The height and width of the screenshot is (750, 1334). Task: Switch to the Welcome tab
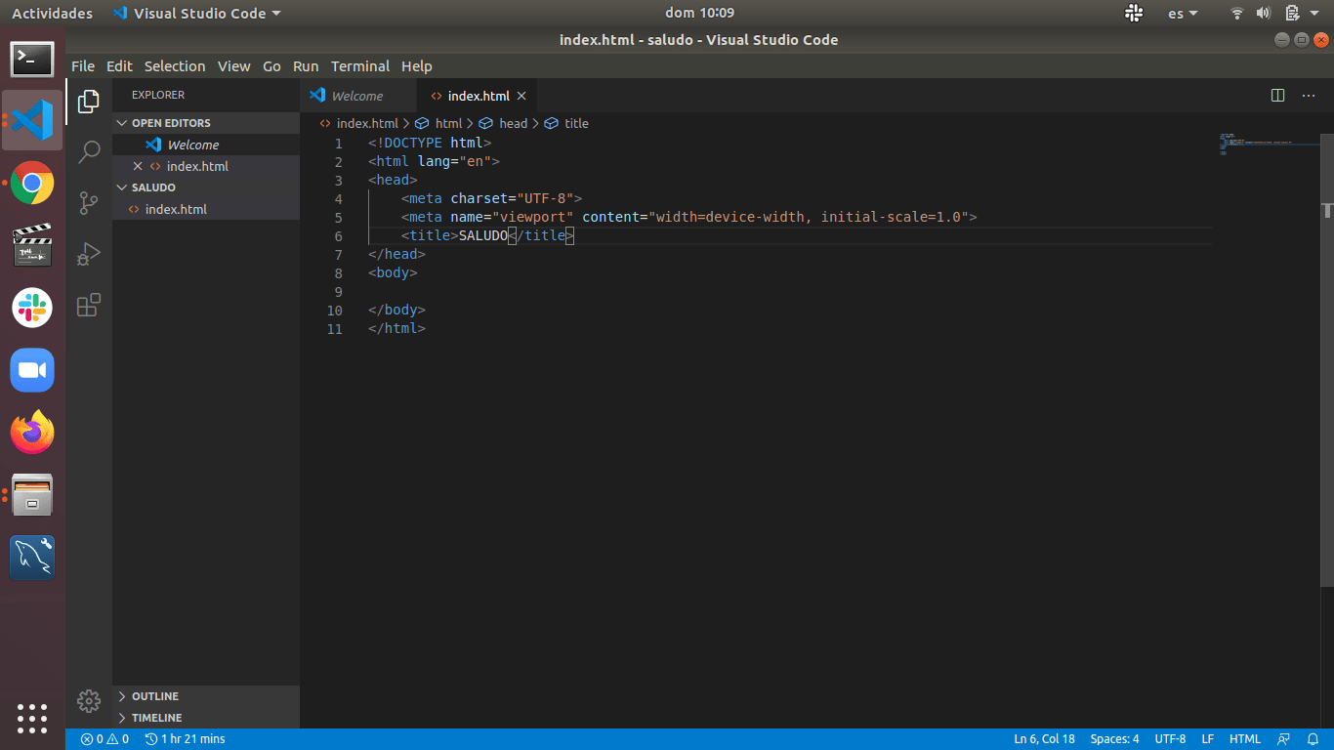356,96
